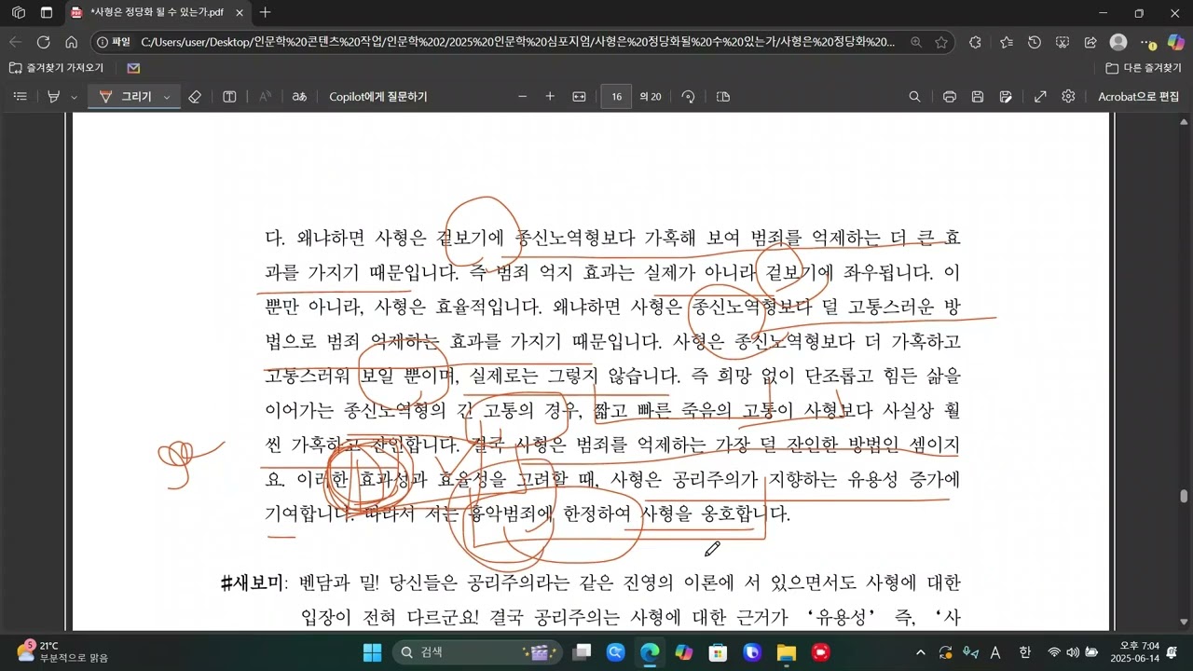This screenshot has height=671, width=1193.
Task: Open Microsoft Store from taskbar
Action: [718, 651]
